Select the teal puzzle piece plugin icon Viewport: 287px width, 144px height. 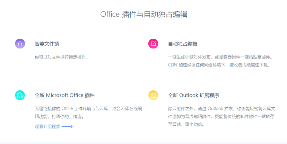[20, 95]
